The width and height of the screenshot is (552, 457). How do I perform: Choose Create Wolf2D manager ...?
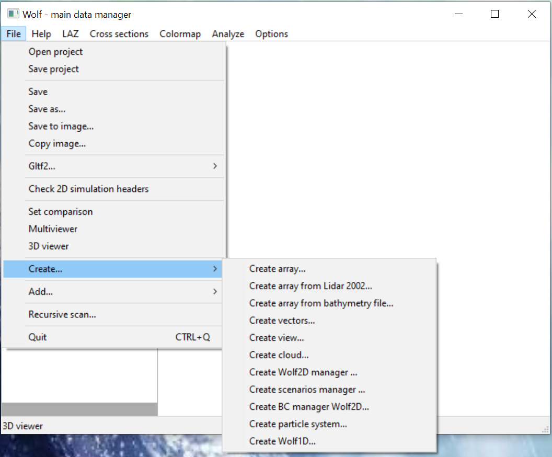tap(303, 372)
